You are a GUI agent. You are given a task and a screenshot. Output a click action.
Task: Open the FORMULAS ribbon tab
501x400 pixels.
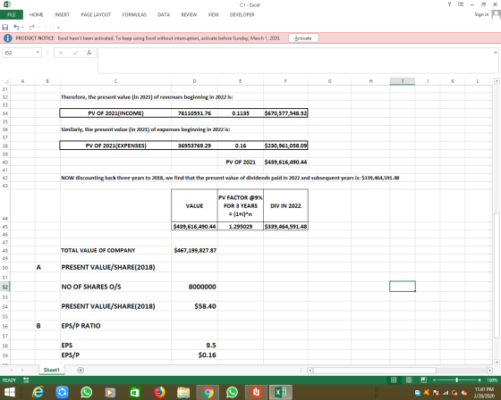click(134, 14)
